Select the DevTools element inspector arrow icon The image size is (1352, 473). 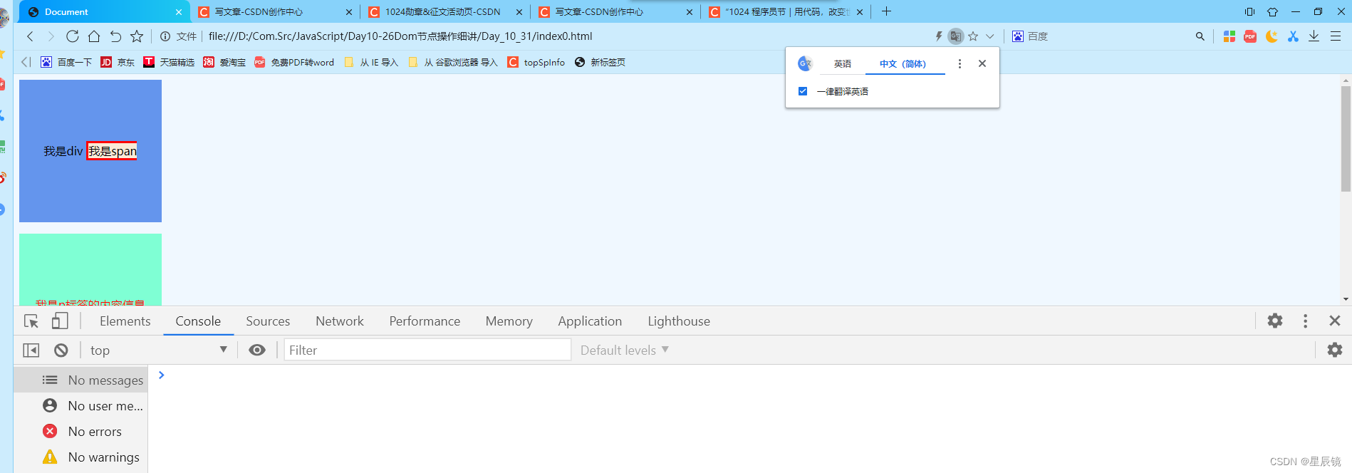click(31, 321)
